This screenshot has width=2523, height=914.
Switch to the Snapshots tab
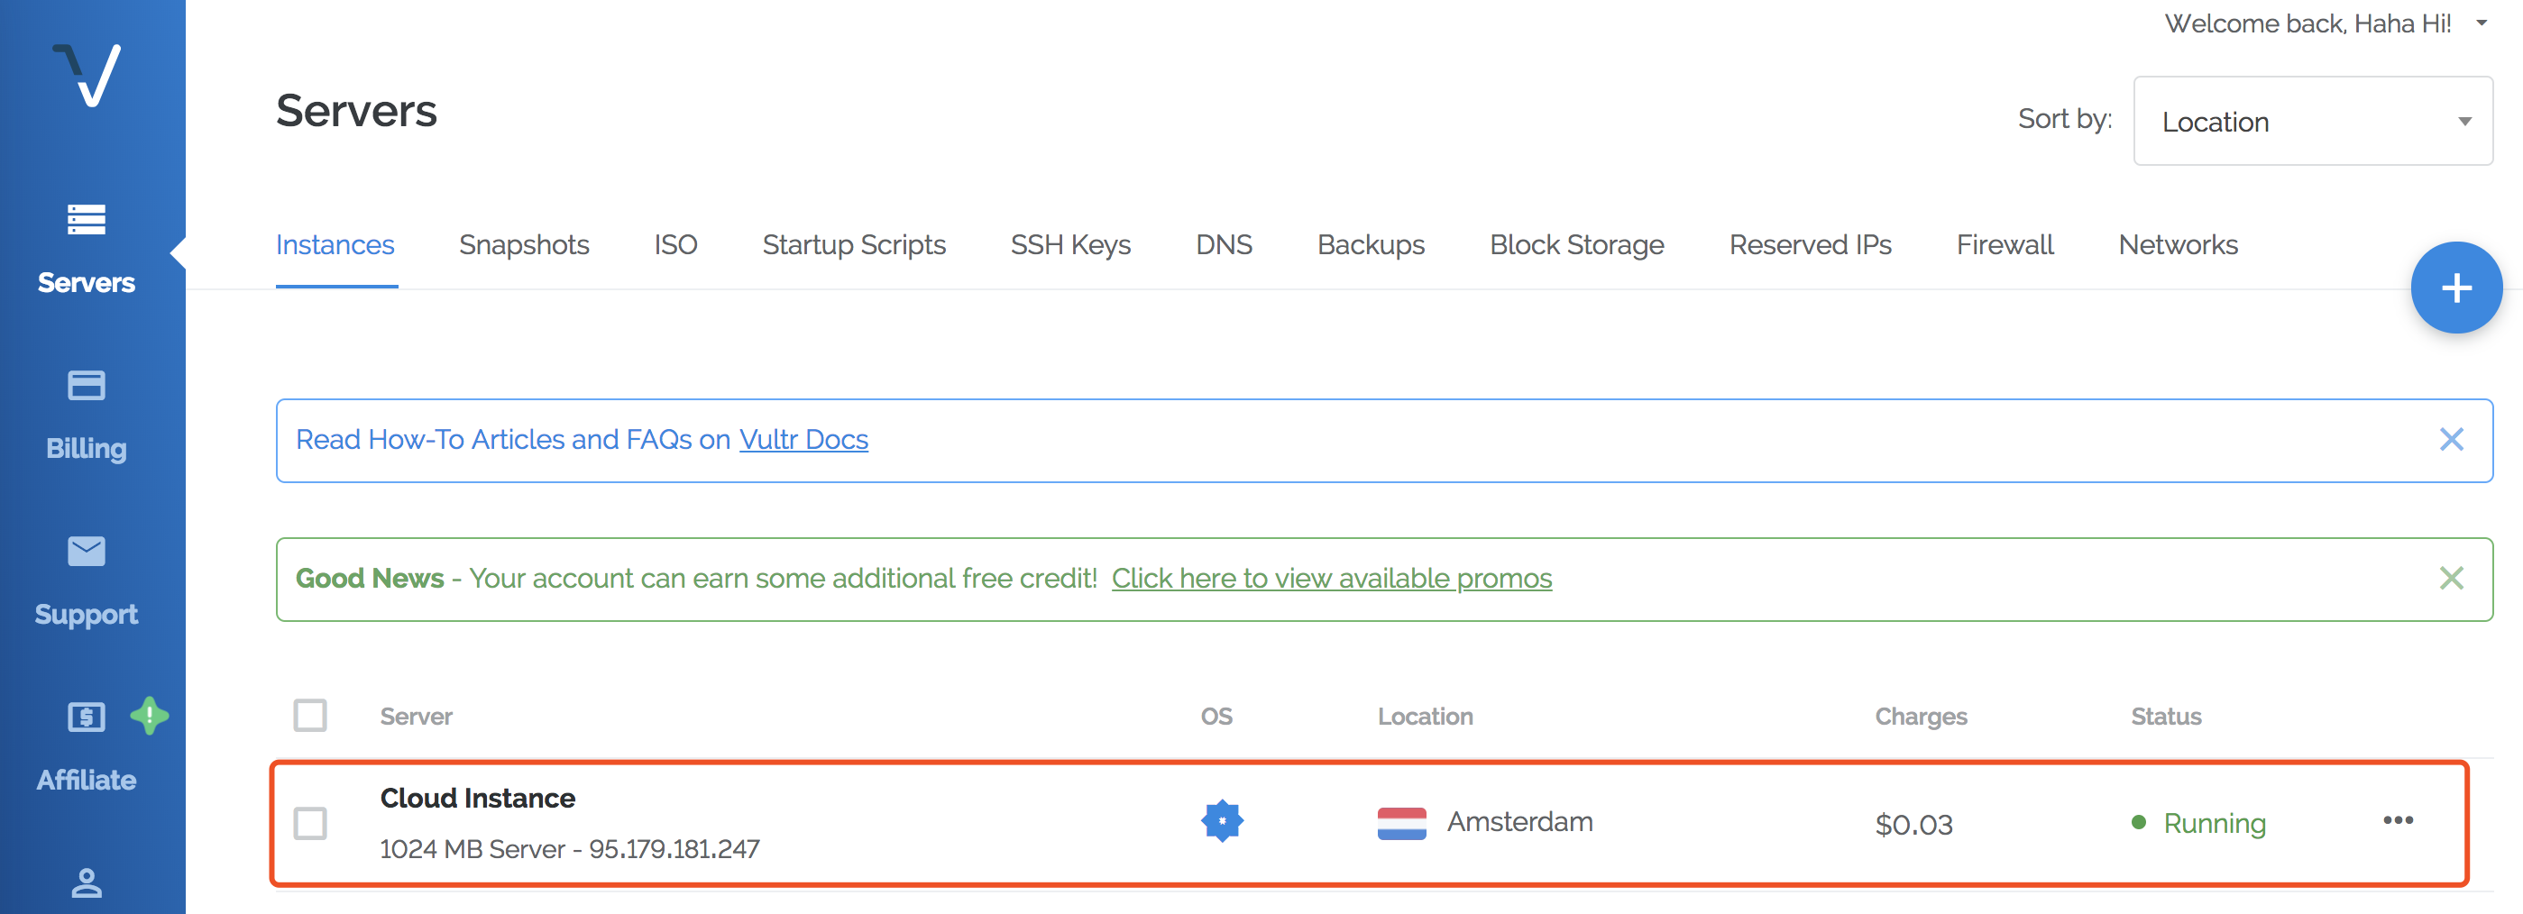524,244
